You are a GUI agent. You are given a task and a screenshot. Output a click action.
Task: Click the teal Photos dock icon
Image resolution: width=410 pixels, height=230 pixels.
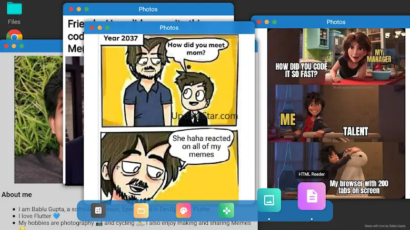click(x=269, y=200)
